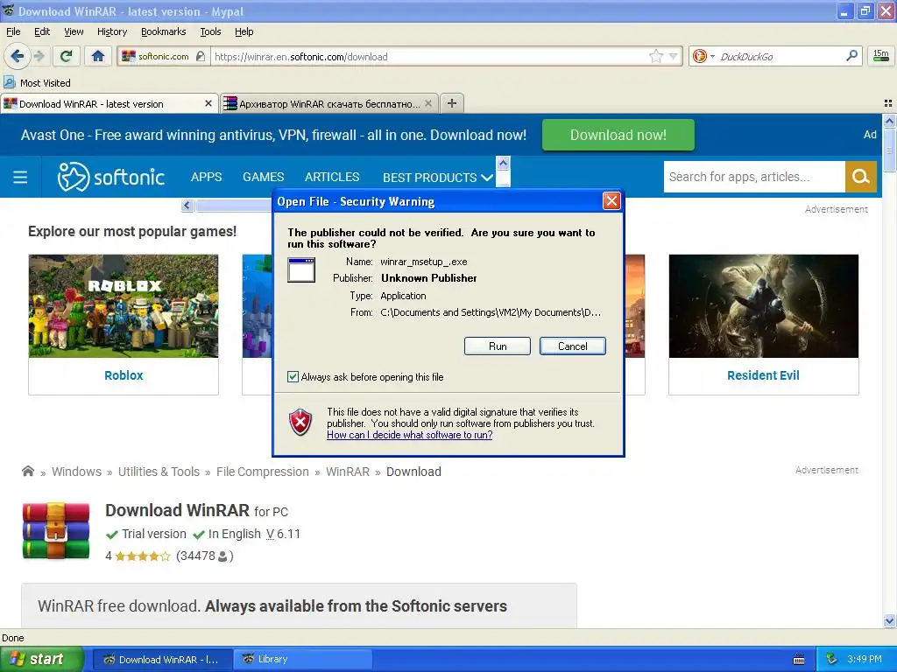Click the Softonic logo
The image size is (897, 672).
point(111,177)
